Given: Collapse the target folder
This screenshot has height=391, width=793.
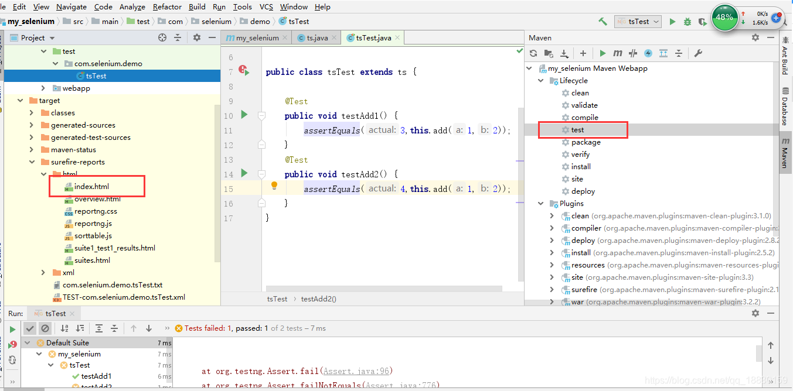Looking at the screenshot, I should coord(21,101).
